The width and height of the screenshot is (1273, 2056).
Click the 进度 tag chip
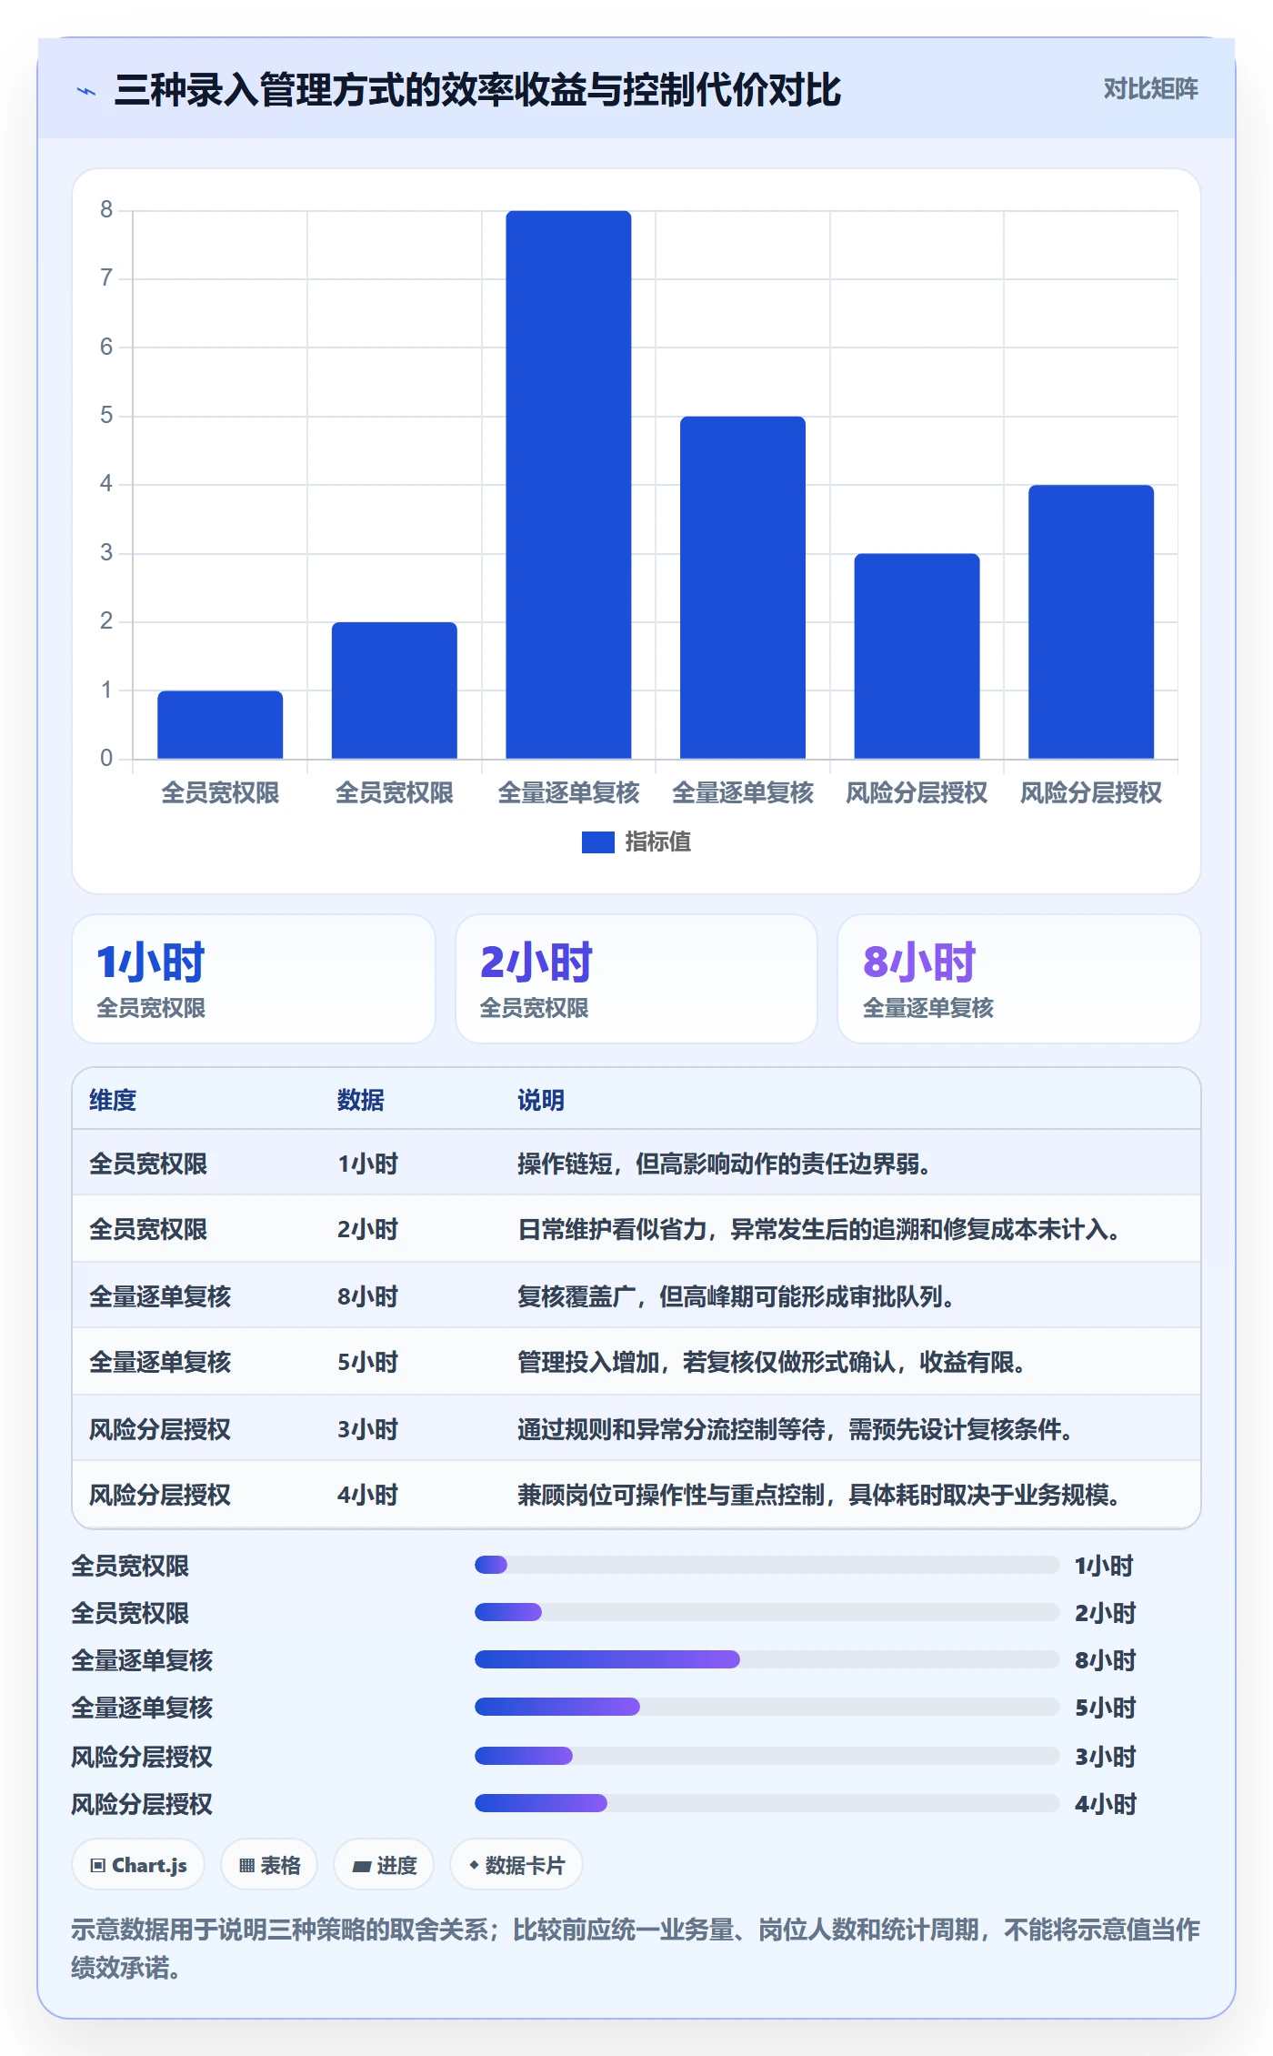click(x=384, y=1865)
